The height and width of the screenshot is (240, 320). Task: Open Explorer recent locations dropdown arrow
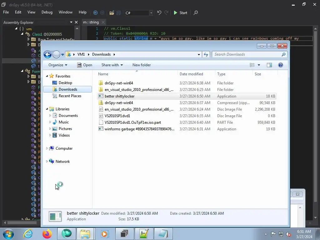point(62,54)
